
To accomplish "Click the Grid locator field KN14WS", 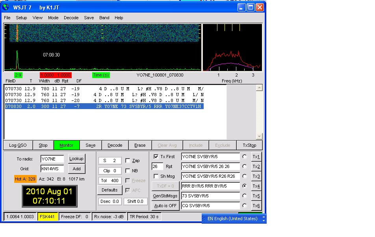I will [52, 169].
